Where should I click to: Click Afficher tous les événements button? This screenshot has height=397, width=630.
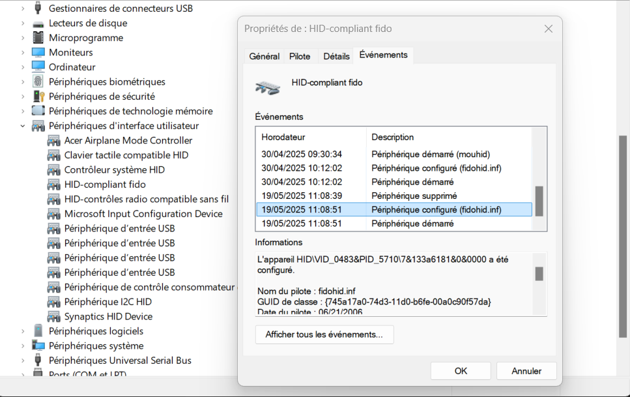pyautogui.click(x=324, y=334)
